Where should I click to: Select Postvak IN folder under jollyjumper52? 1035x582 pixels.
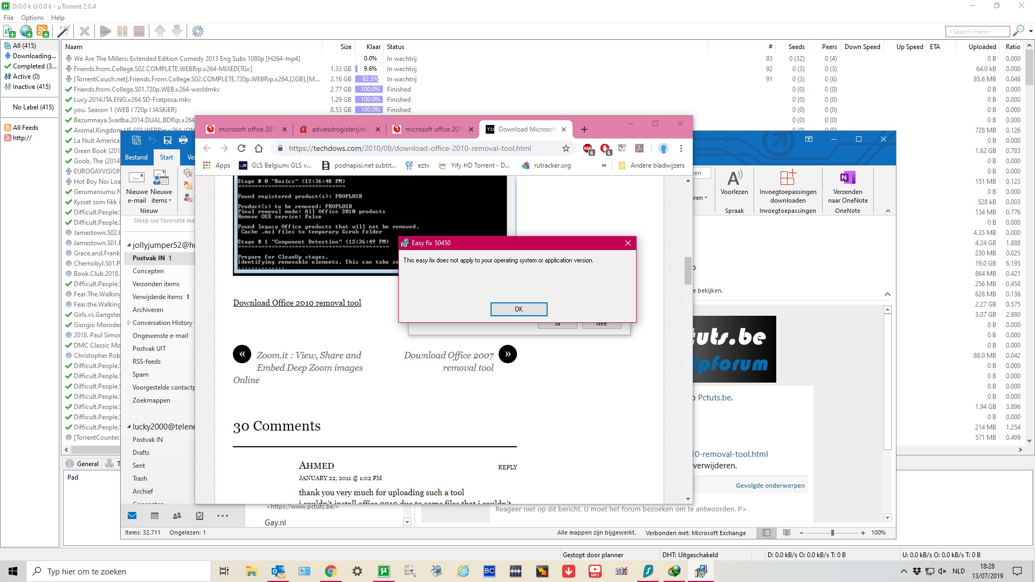[x=160, y=258]
